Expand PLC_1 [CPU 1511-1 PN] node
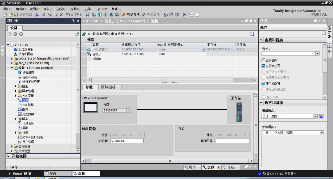Image resolution: width=333 pixels, height=179 pixels. point(12,63)
